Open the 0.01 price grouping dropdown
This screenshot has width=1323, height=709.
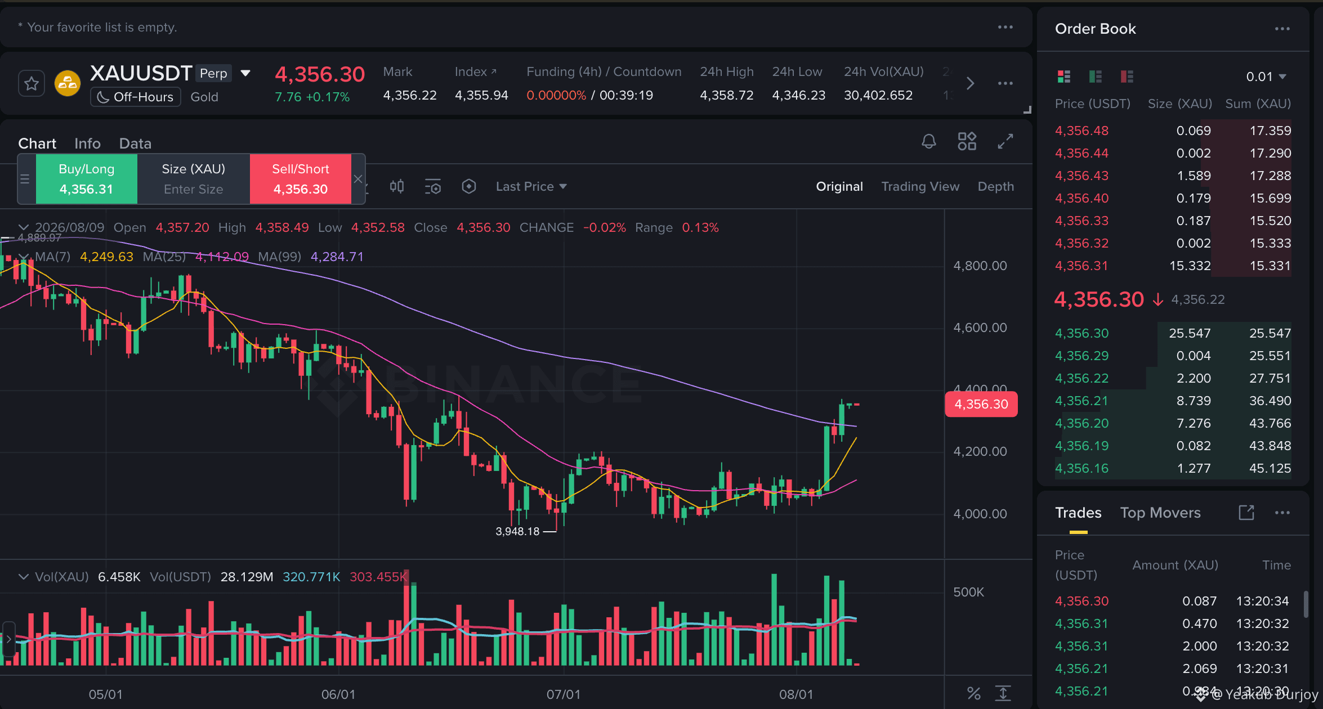click(x=1266, y=77)
